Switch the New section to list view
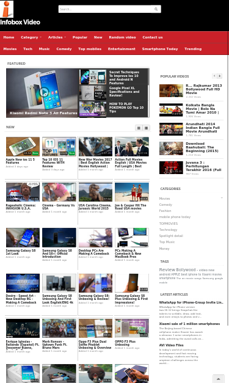Viewport: 229px width, 383px height. (x=146, y=128)
